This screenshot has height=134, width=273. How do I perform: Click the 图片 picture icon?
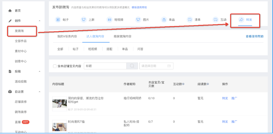pos(138,20)
